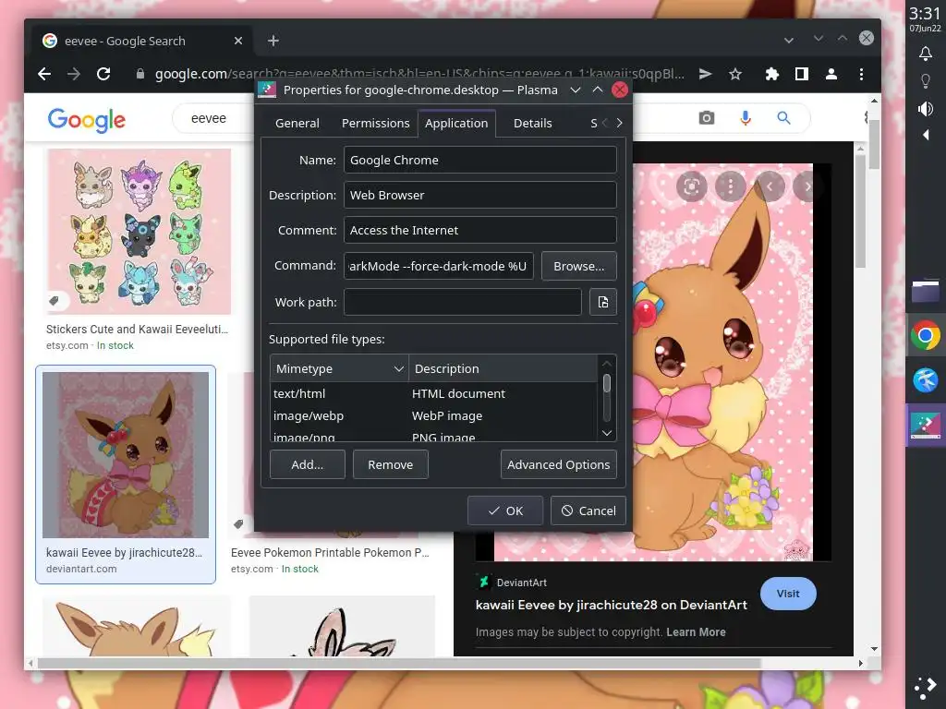Click the share page arrow icon
The height and width of the screenshot is (709, 946).
705,74
